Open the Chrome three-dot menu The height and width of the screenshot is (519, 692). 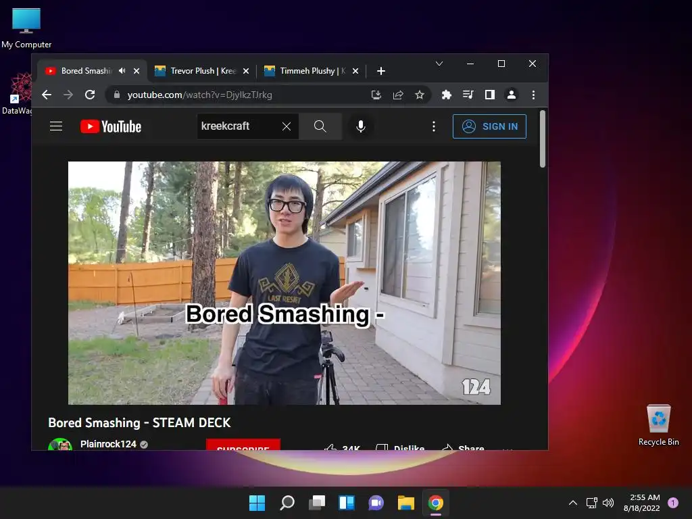(x=533, y=95)
